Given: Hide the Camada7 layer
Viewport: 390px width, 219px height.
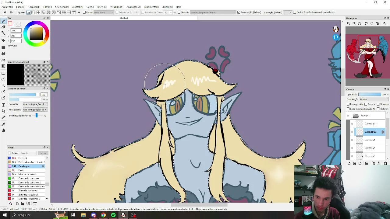Looking at the screenshot, I should [x=352, y=140].
